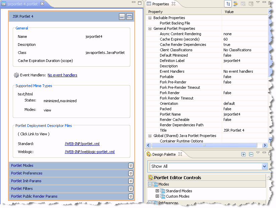Expand the Standard Modes tree node
The image size is (276, 208).
click(x=157, y=191)
